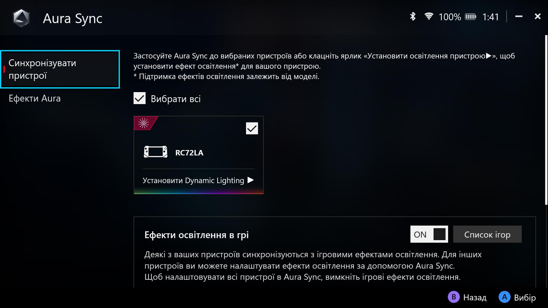
Task: Click the checkmark icon on RC72LA card
Action: point(252,128)
